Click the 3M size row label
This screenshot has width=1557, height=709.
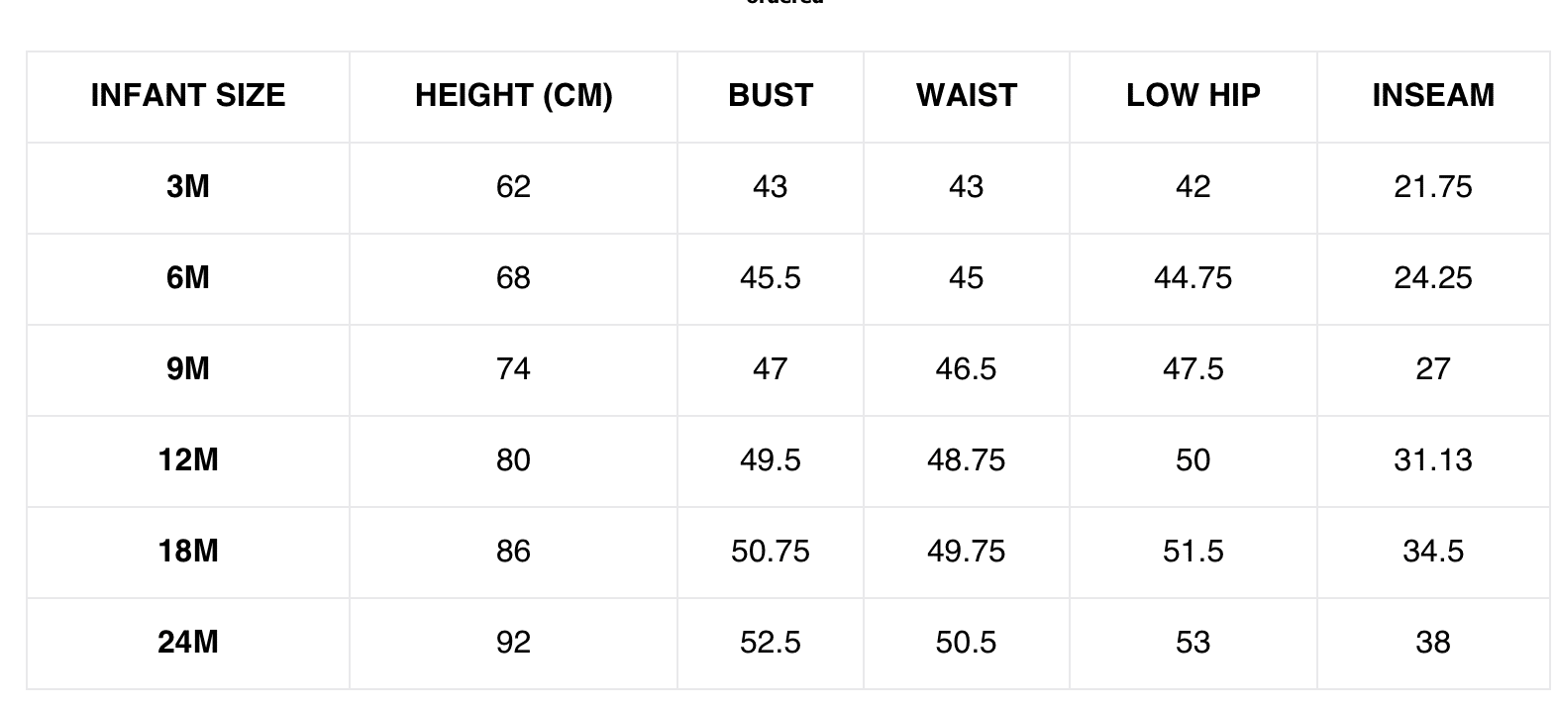coord(188,187)
